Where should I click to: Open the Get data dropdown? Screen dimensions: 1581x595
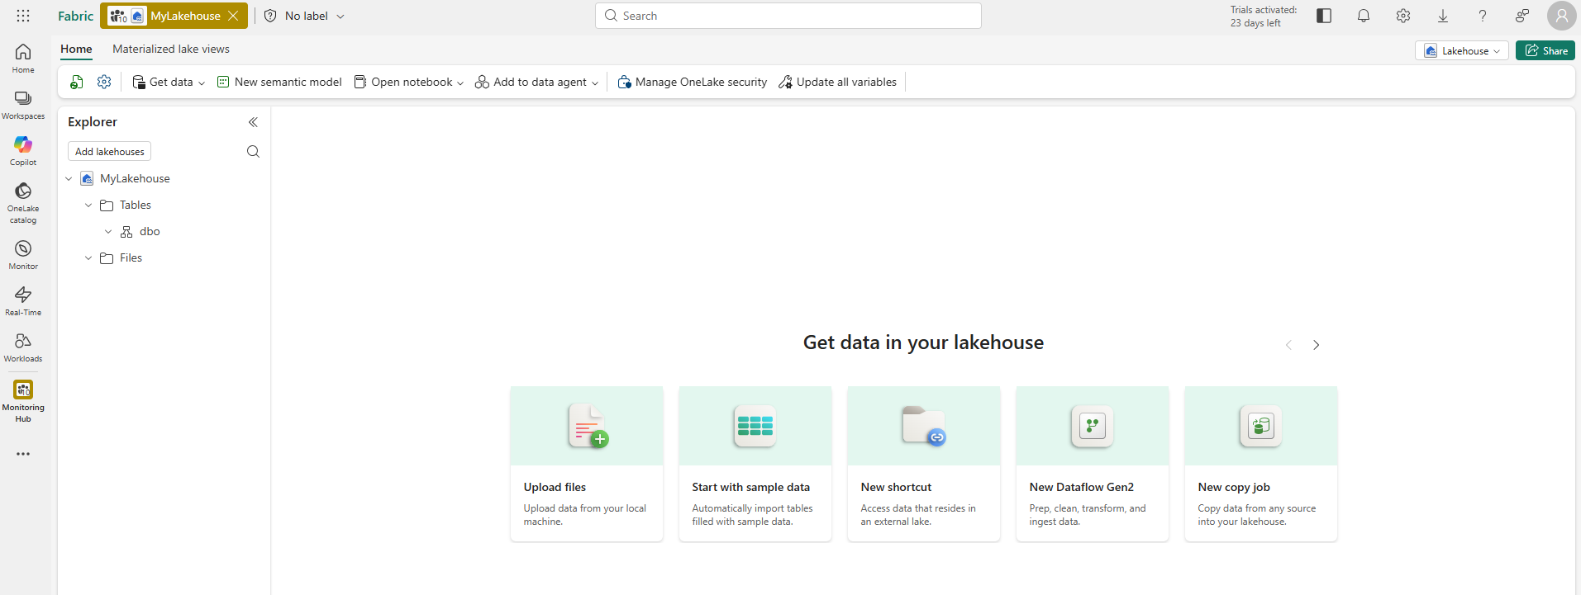coord(169,82)
